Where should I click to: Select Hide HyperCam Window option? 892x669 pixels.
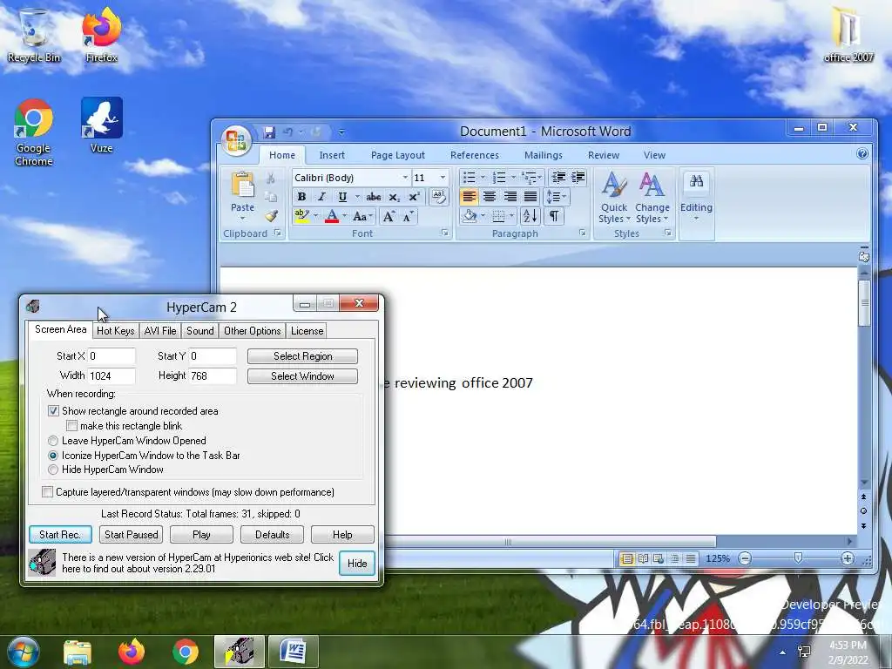(x=53, y=470)
